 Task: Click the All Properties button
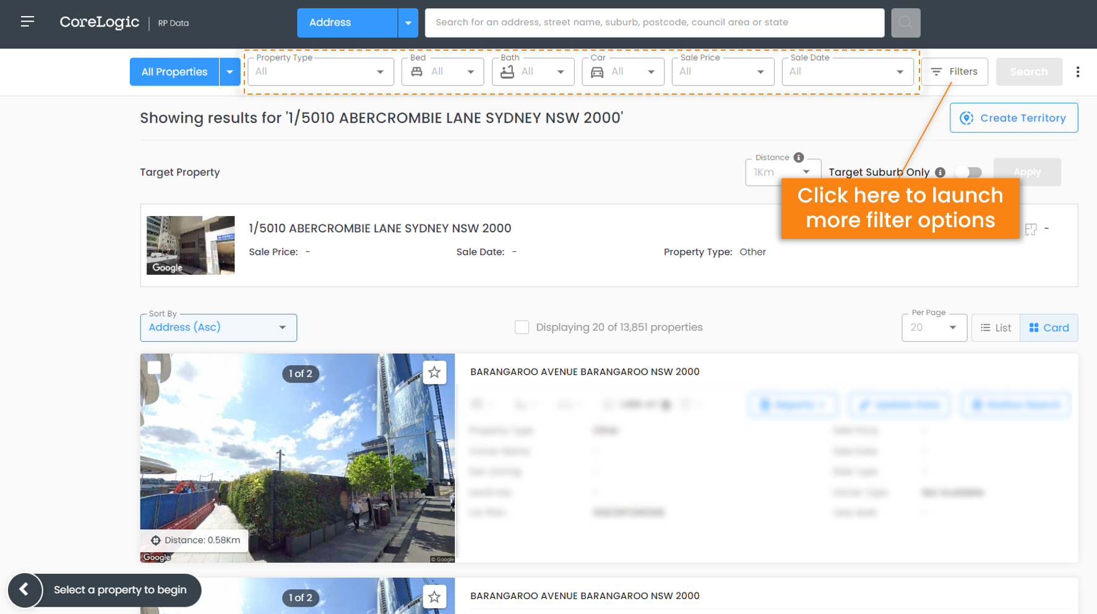click(174, 72)
